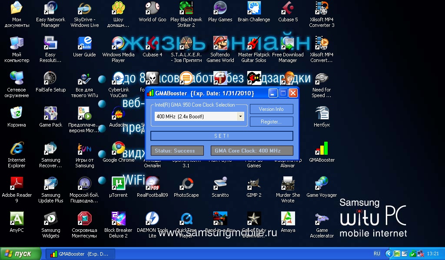445x260 pixels.
Task: Select the Game Accelerator icon
Action: click(x=322, y=218)
